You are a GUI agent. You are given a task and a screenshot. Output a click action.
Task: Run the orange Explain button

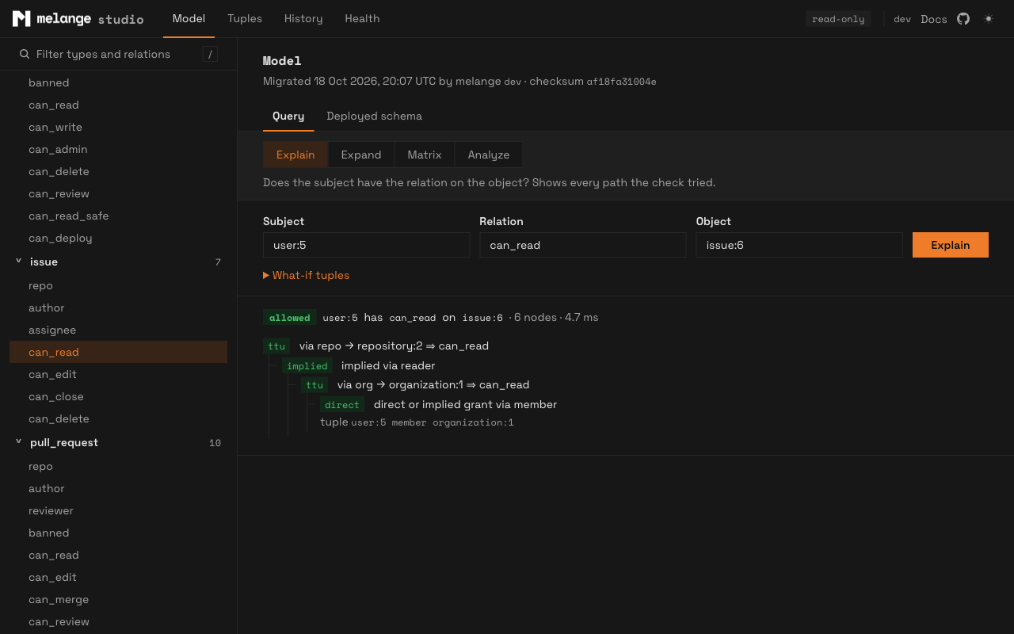(x=951, y=245)
